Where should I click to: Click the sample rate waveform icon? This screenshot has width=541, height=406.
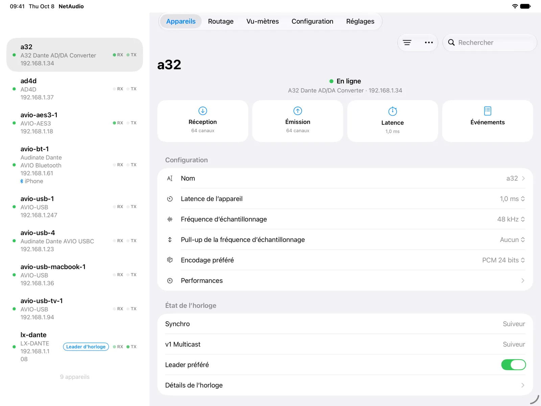(170, 219)
